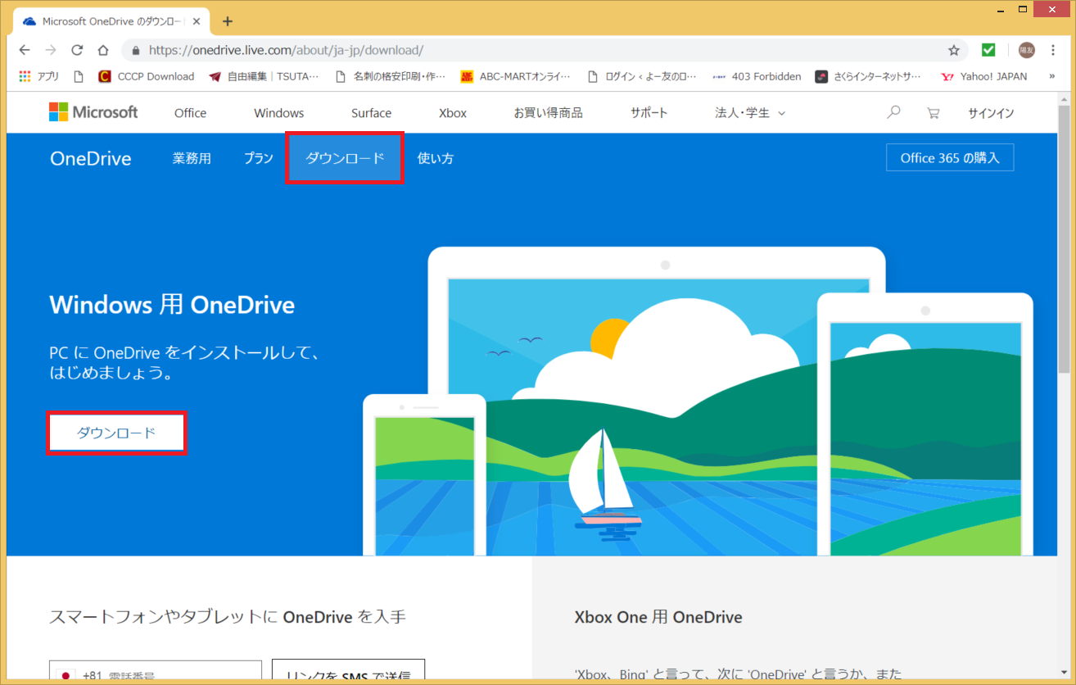Open Surface in Microsoft navigation
Screen dimensions: 1076x685
tap(371, 113)
